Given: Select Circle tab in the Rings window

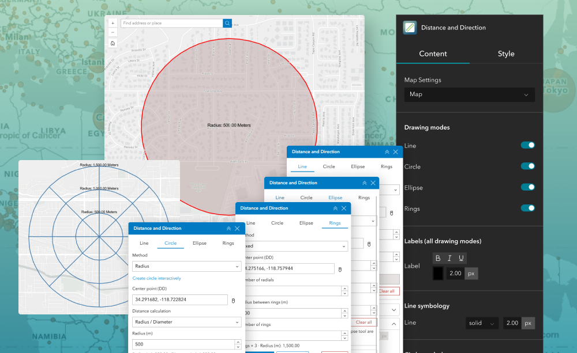Looking at the screenshot, I should click(x=277, y=223).
